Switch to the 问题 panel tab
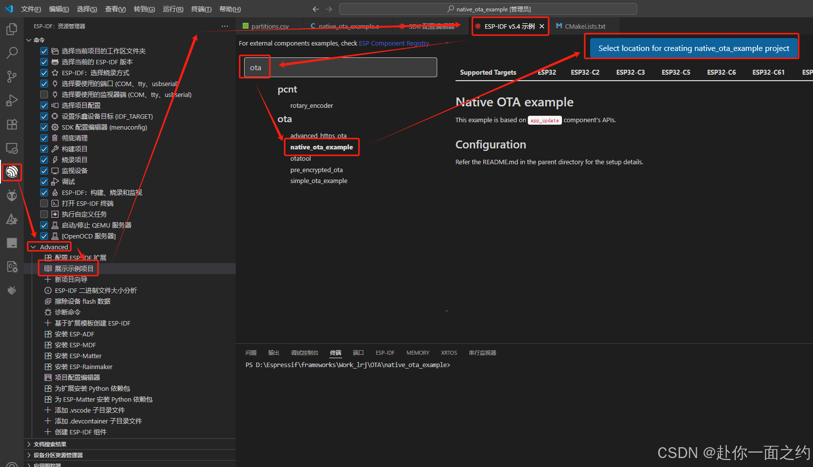 [251, 353]
